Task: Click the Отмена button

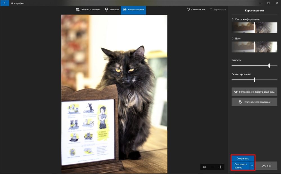Action: (x=266, y=166)
